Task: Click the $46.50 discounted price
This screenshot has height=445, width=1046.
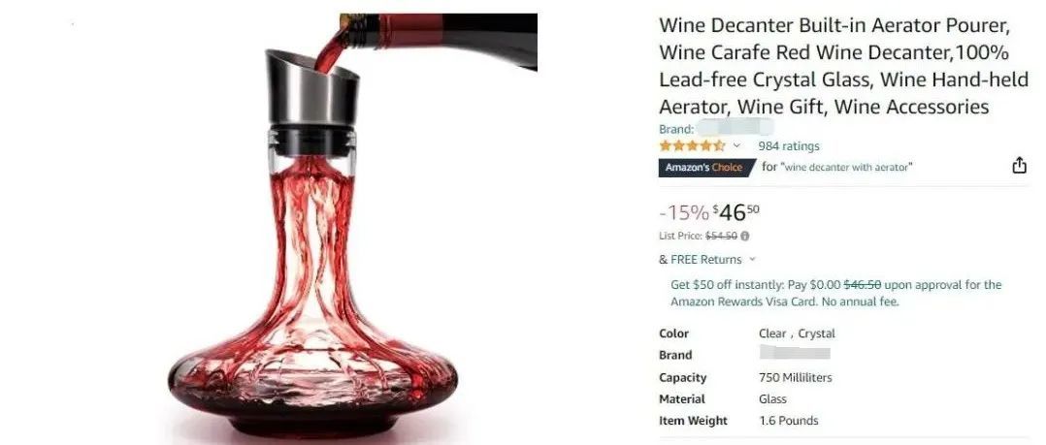Action: 735,213
